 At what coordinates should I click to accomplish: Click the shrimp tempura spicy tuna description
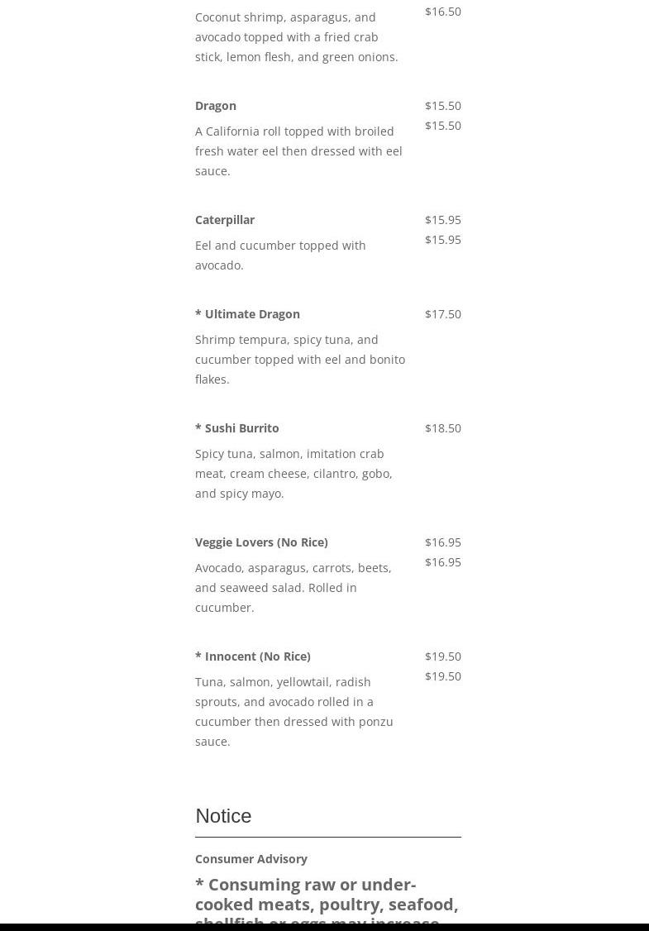click(299, 359)
